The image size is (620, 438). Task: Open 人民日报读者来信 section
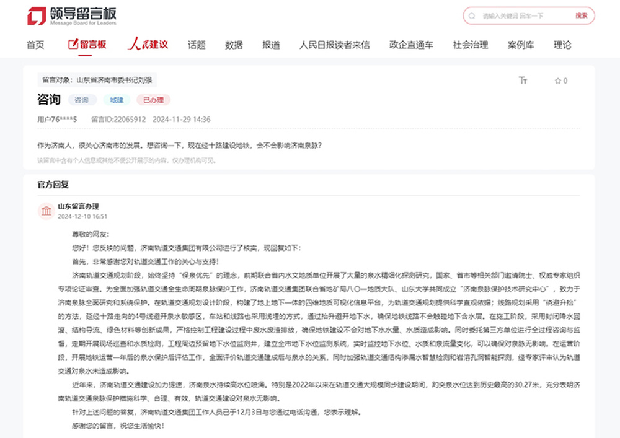point(334,45)
